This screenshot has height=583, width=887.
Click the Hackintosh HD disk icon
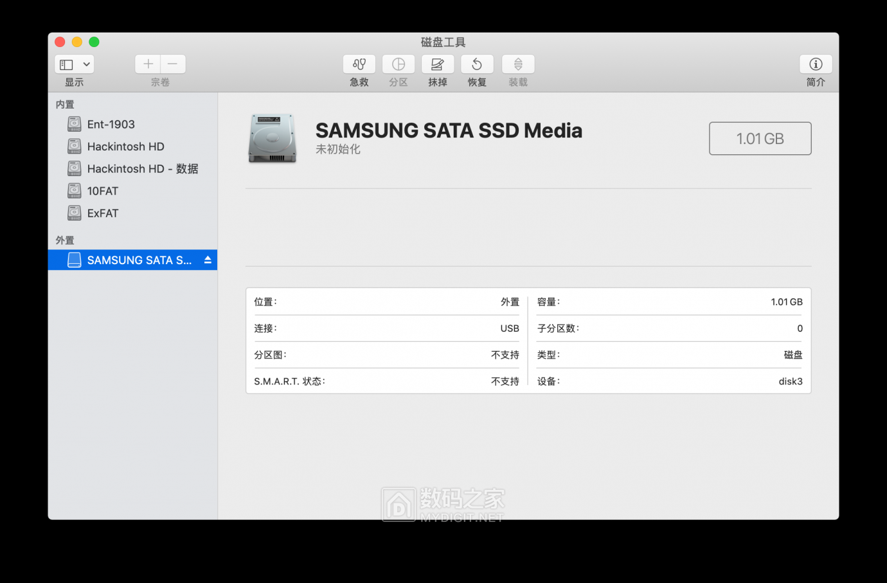click(x=75, y=147)
